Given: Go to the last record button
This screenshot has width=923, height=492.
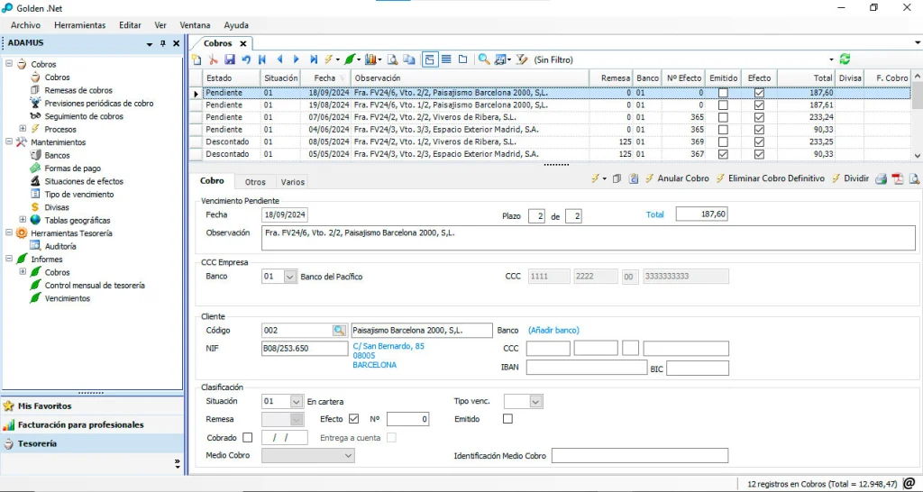Looking at the screenshot, I should [x=314, y=59].
